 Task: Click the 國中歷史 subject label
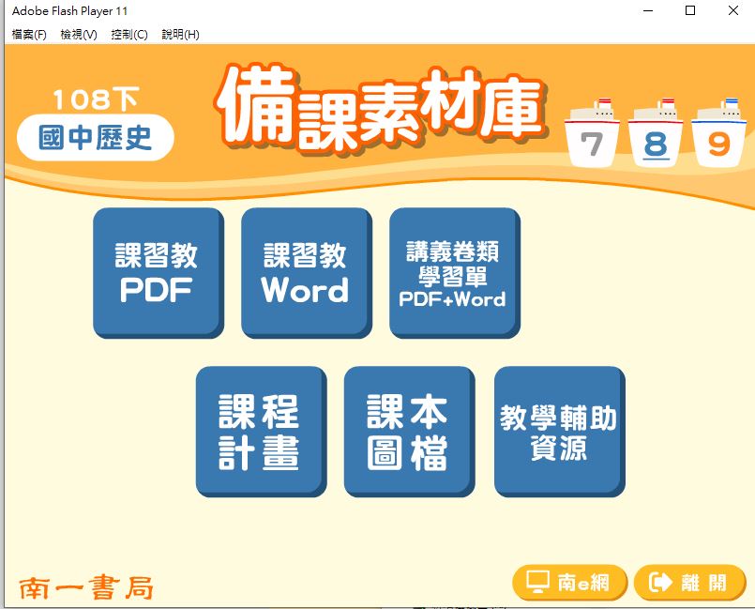click(96, 139)
